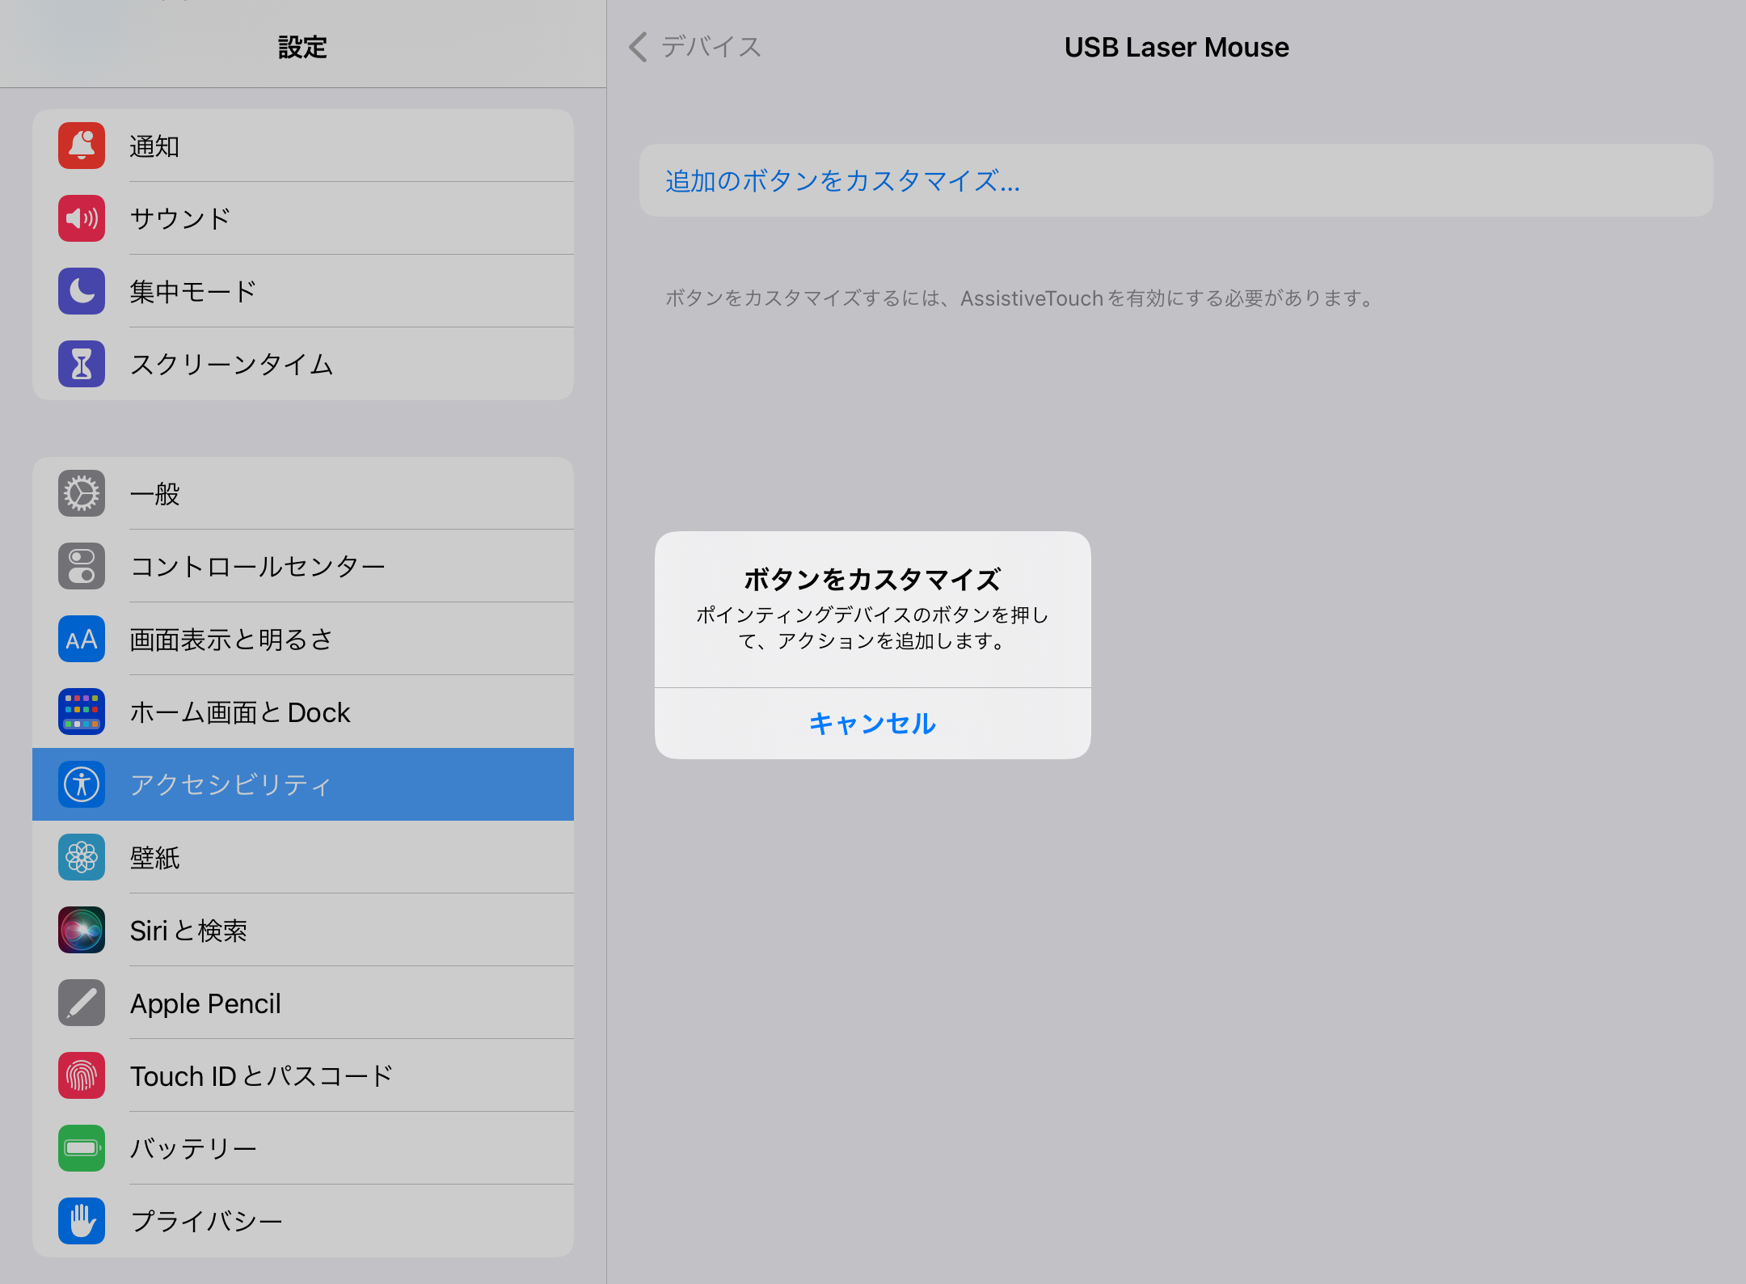Click the 追加のボタンをカスタマイズ link
This screenshot has width=1746, height=1284.
coord(841,181)
